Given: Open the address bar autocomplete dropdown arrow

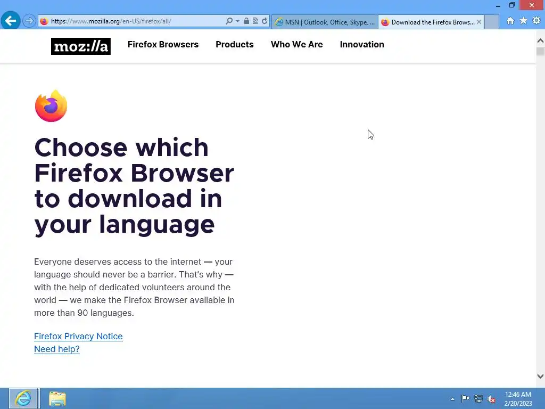Looking at the screenshot, I should pyautogui.click(x=237, y=21).
